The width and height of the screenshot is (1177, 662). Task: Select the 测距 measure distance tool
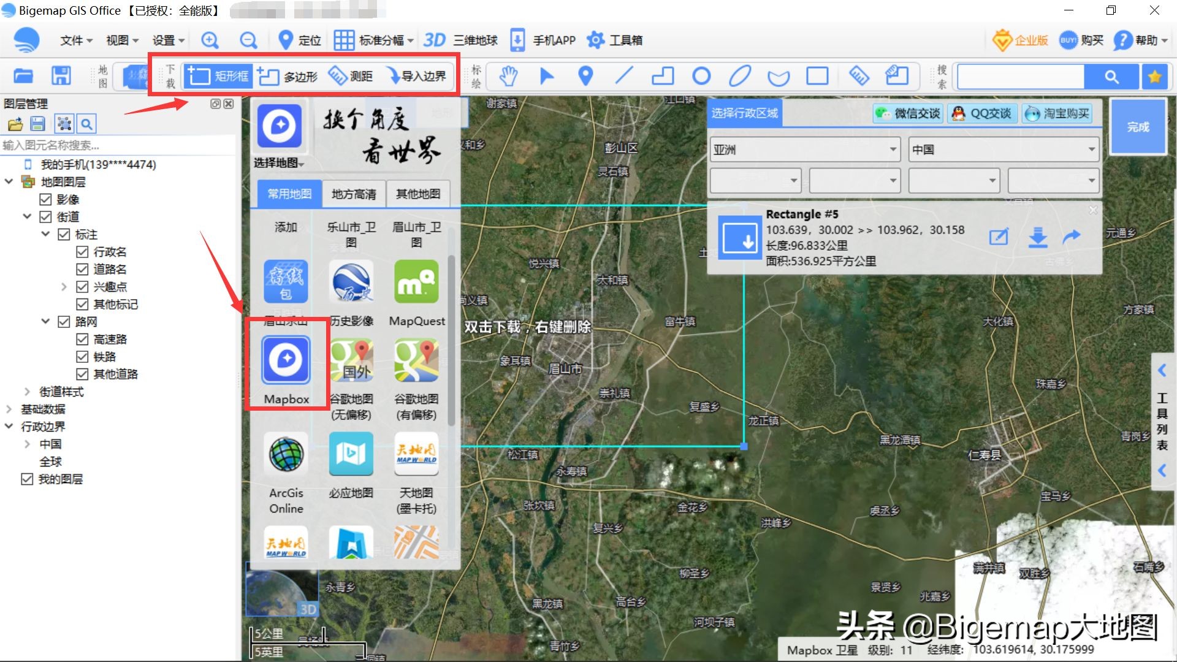351,76
